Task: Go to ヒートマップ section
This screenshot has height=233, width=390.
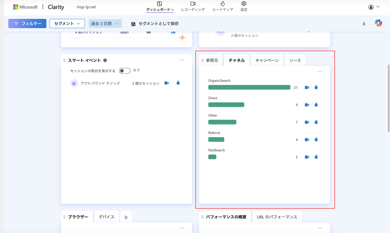Action: tap(223, 7)
